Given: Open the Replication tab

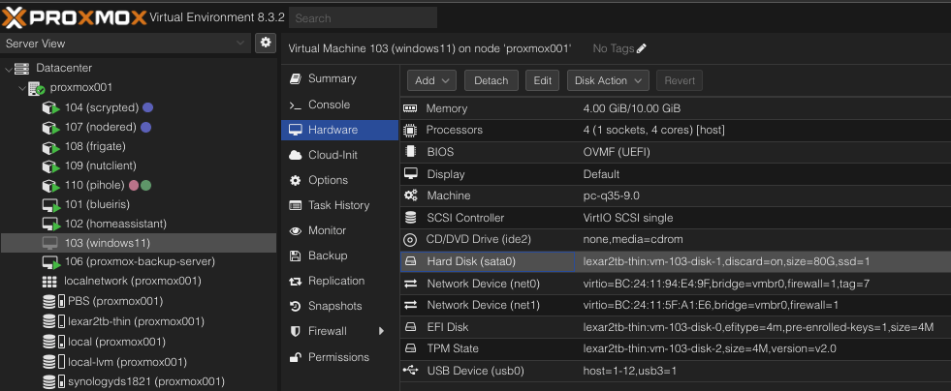Looking at the screenshot, I should click(339, 281).
